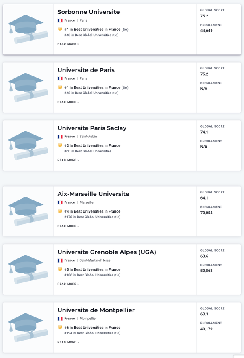This screenshot has width=244, height=358.
Task: Click Aix-Marseille Universite graduation cap icon
Action: pos(28,211)
